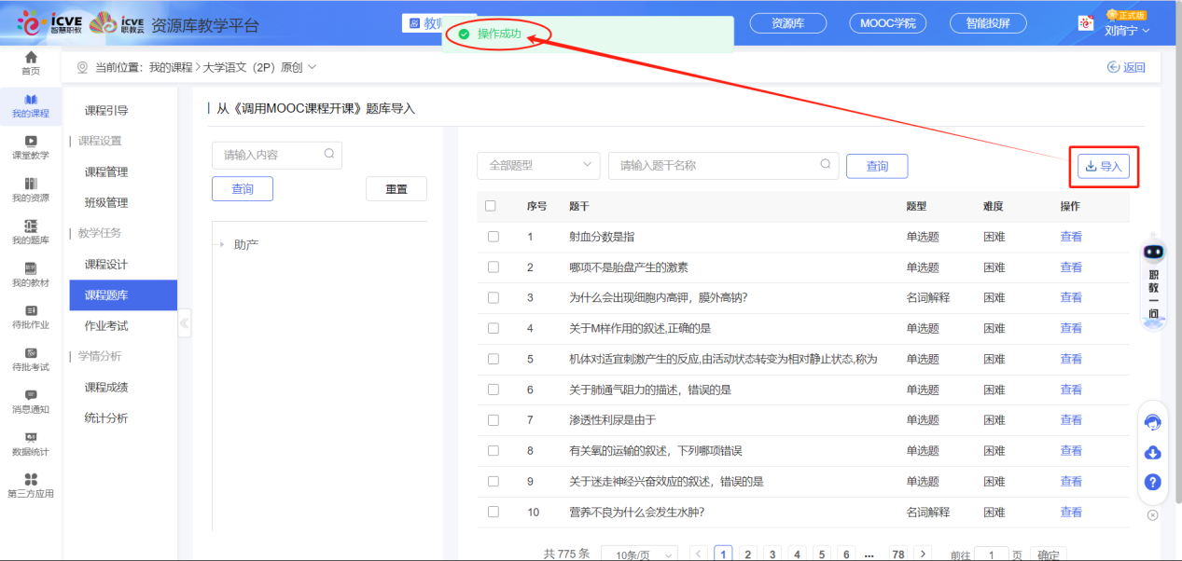Tick the select-all checkbox in table header

pos(491,206)
